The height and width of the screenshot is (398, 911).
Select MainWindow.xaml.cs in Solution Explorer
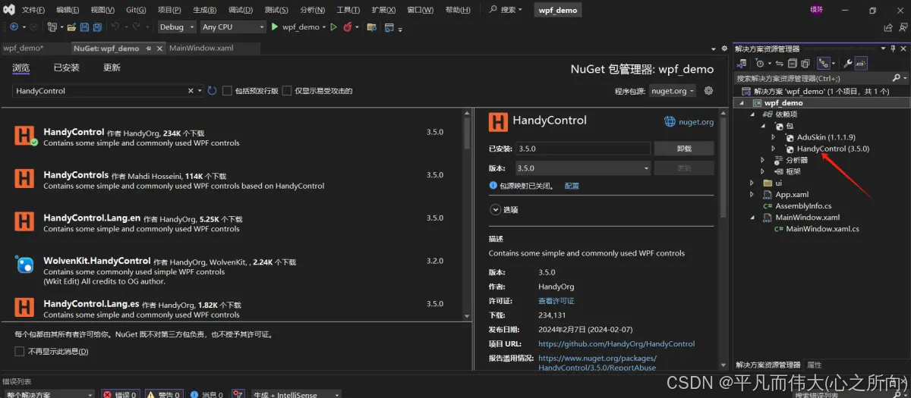[x=822, y=228]
